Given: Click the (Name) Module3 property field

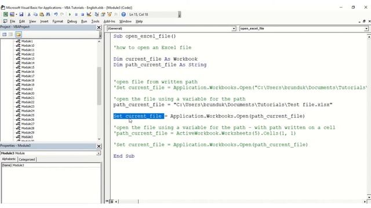Looking at the screenshot, I should [51, 165].
